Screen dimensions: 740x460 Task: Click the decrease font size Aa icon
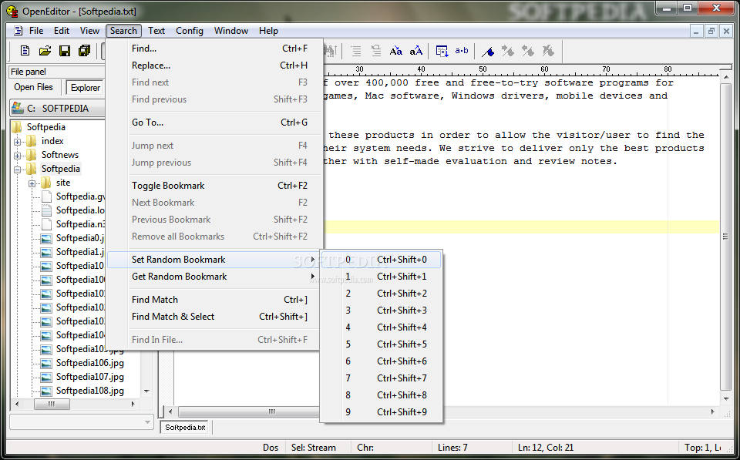pyautogui.click(x=396, y=51)
